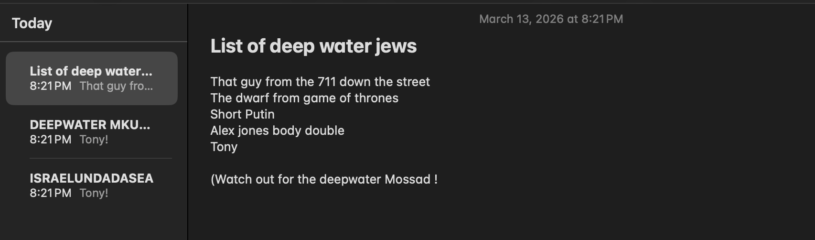Click the word 'Mossad' in the last line
This screenshot has width=815, height=240.
(x=407, y=179)
